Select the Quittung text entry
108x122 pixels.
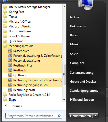(19, 75)
